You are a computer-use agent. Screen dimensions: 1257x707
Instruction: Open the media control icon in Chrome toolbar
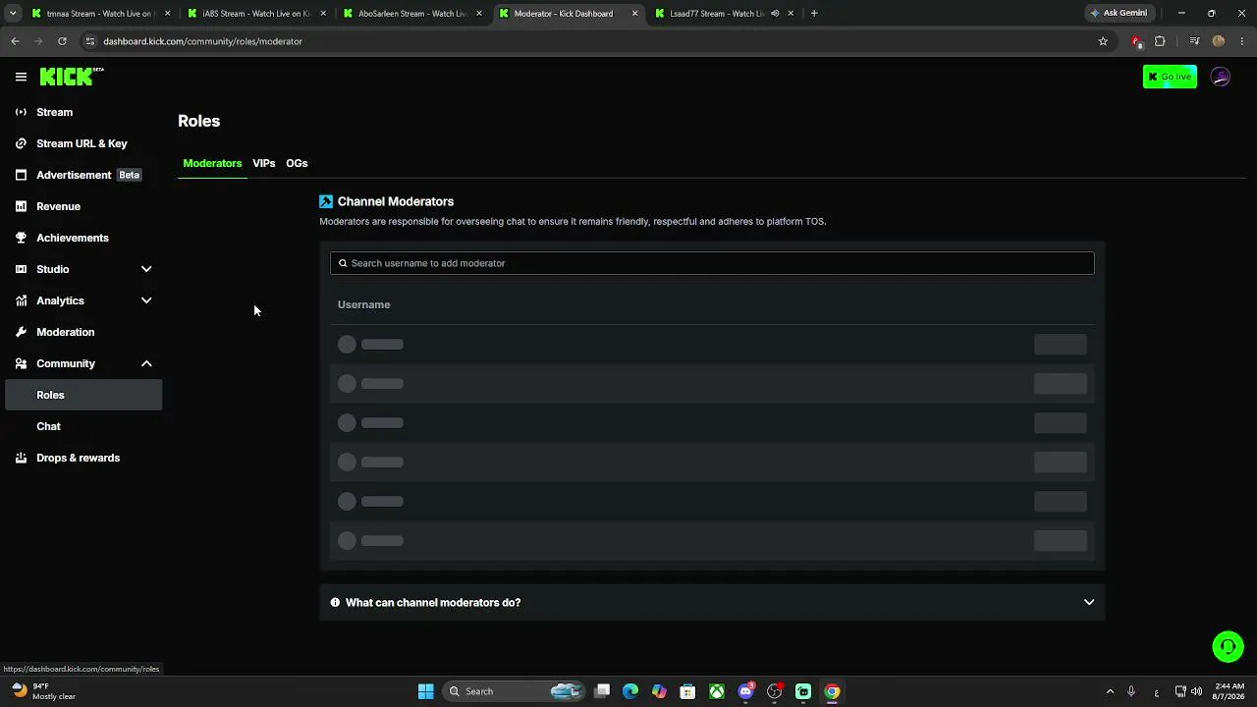(x=1194, y=41)
